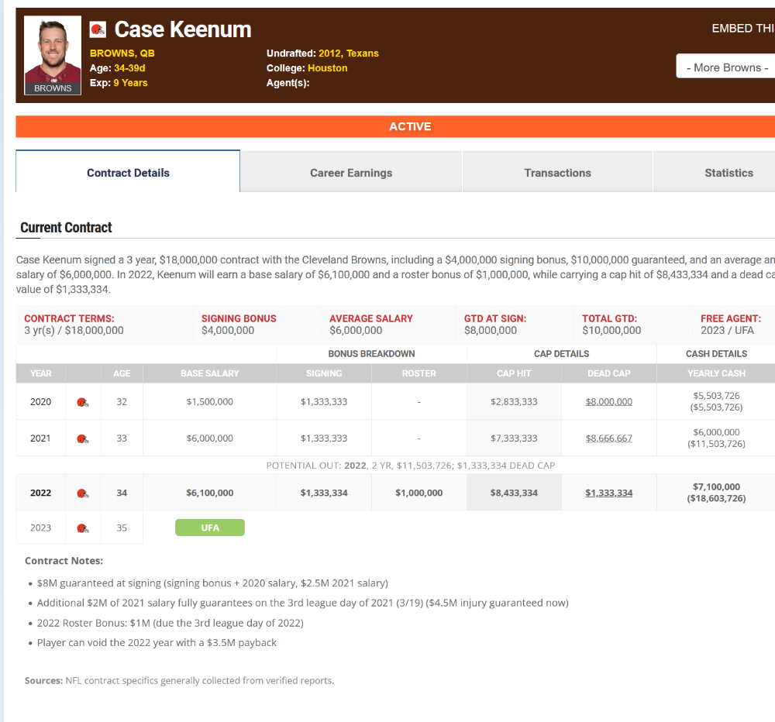The height and width of the screenshot is (722, 775).
Task: Click the contract summary paragraph
Action: [x=395, y=275]
